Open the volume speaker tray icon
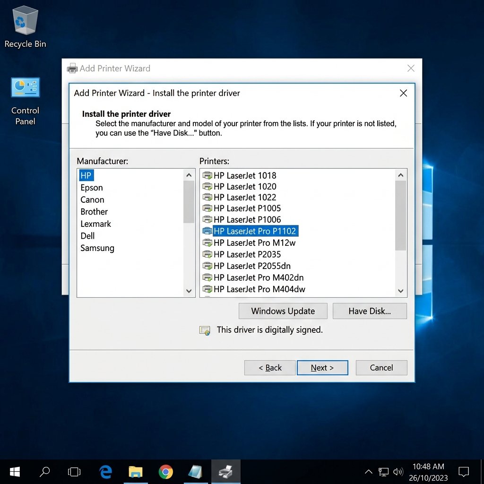Image resolution: width=484 pixels, height=484 pixels. (398, 472)
